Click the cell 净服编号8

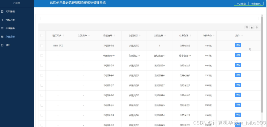109,75
